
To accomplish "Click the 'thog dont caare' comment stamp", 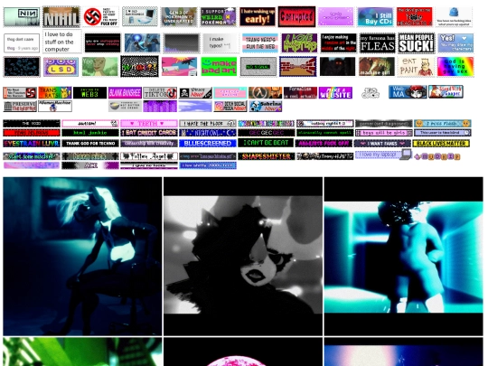I will coord(22,43).
